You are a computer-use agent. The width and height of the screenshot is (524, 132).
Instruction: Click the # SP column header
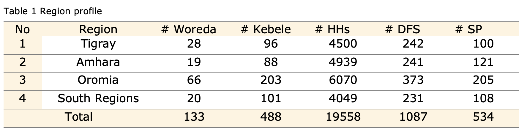469,29
